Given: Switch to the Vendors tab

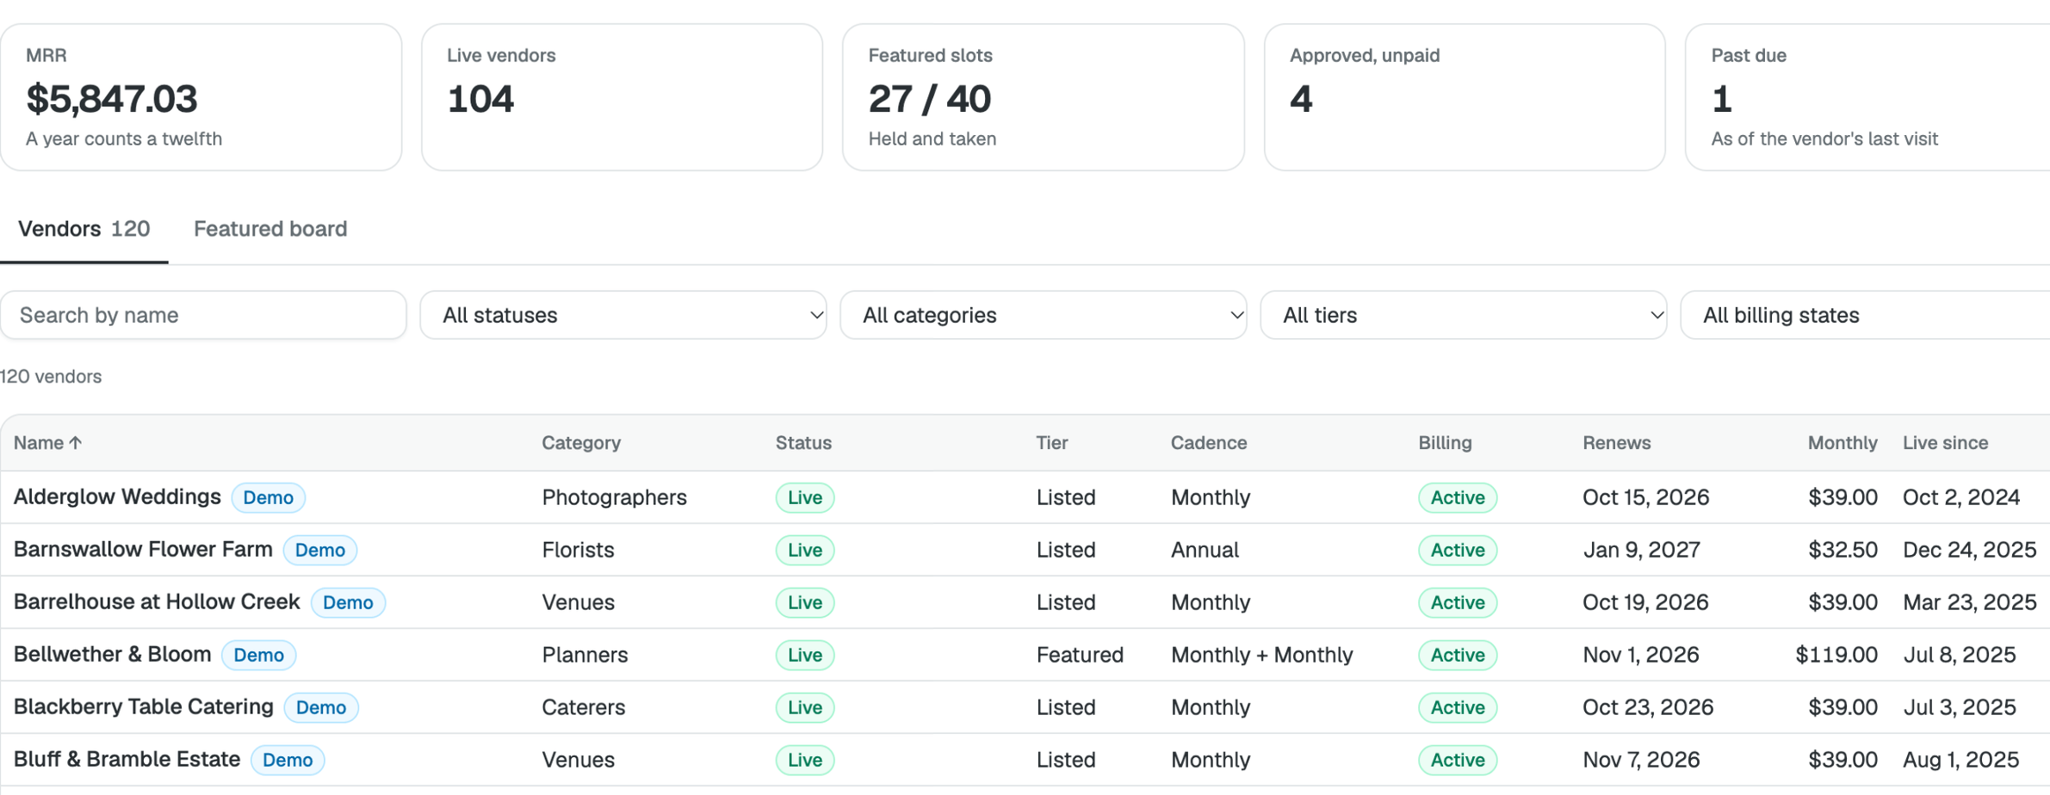Looking at the screenshot, I should [x=84, y=229].
